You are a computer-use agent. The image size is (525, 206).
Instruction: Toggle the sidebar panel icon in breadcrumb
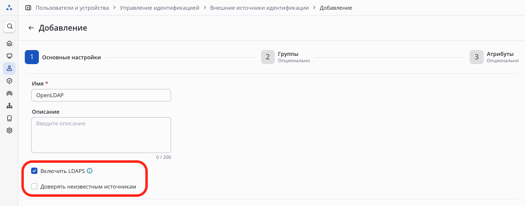click(x=28, y=8)
